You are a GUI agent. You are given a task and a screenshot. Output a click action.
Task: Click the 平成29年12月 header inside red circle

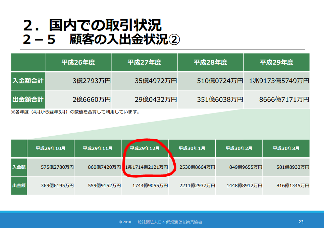[x=145, y=148]
